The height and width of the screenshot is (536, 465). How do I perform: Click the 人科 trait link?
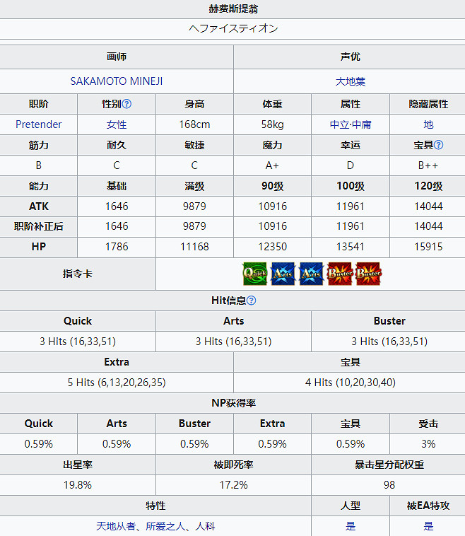pos(205,526)
